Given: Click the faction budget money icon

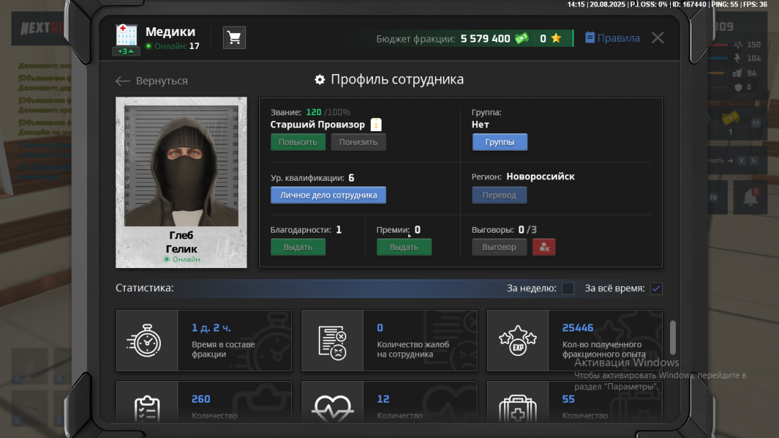Looking at the screenshot, I should [522, 38].
